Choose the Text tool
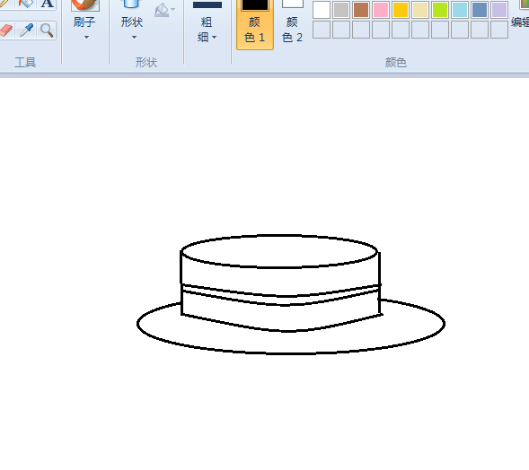 pyautogui.click(x=47, y=4)
